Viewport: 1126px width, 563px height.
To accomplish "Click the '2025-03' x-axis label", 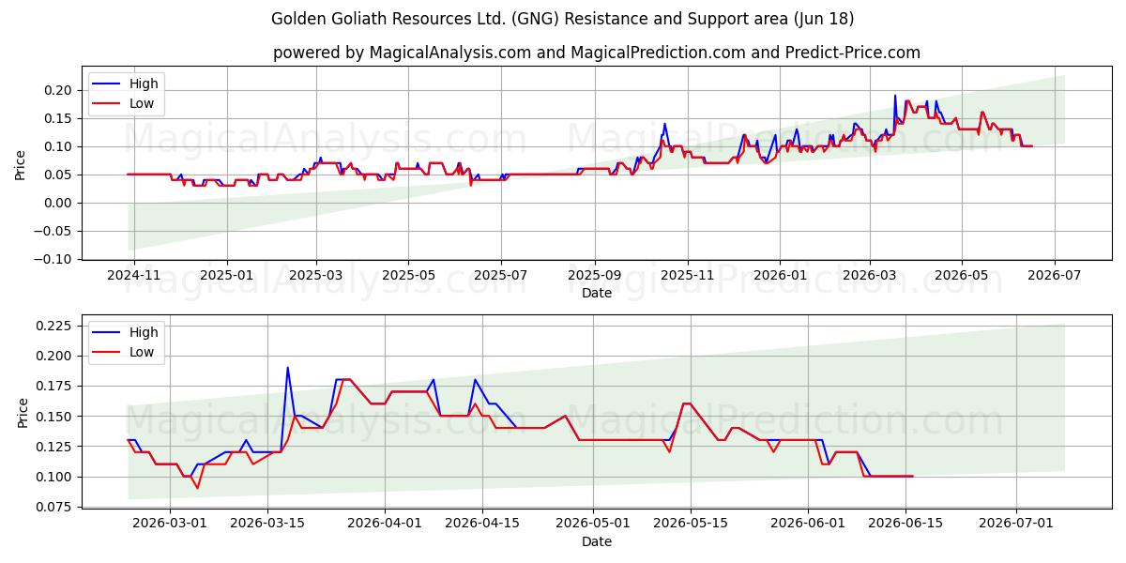I will [x=315, y=275].
